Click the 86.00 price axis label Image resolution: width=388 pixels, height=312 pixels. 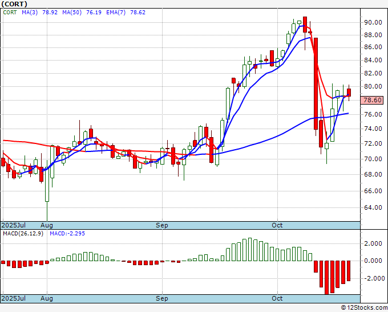tap(373, 47)
